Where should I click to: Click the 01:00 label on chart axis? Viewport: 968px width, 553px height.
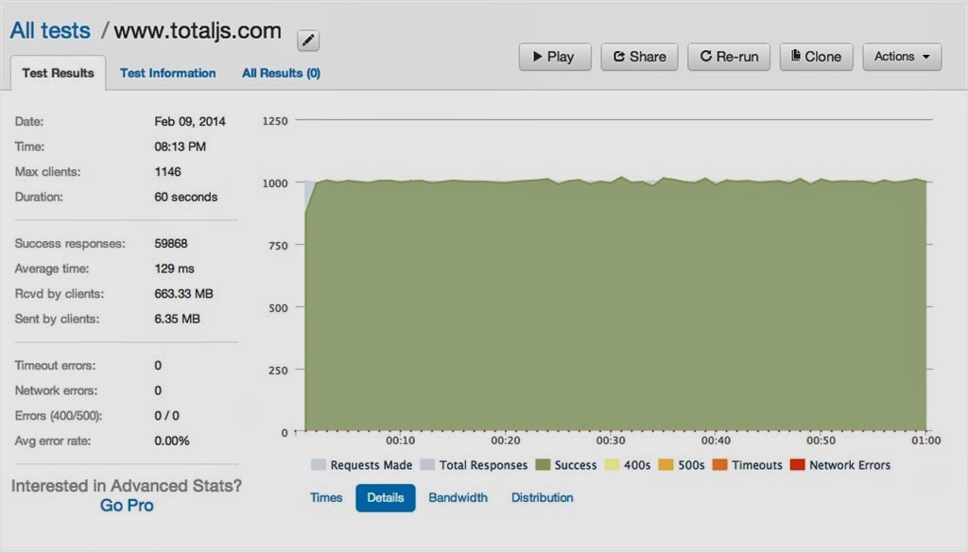click(926, 441)
